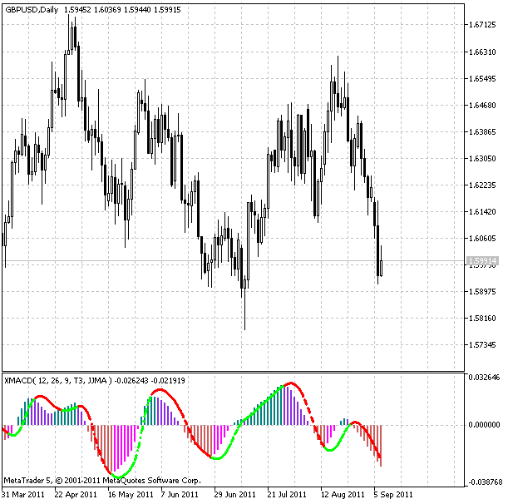Click the 31 Mar 2011 date label
Viewport: 508px width, 504px height.
click(25, 493)
